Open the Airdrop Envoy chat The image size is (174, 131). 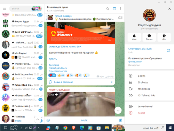point(22,97)
